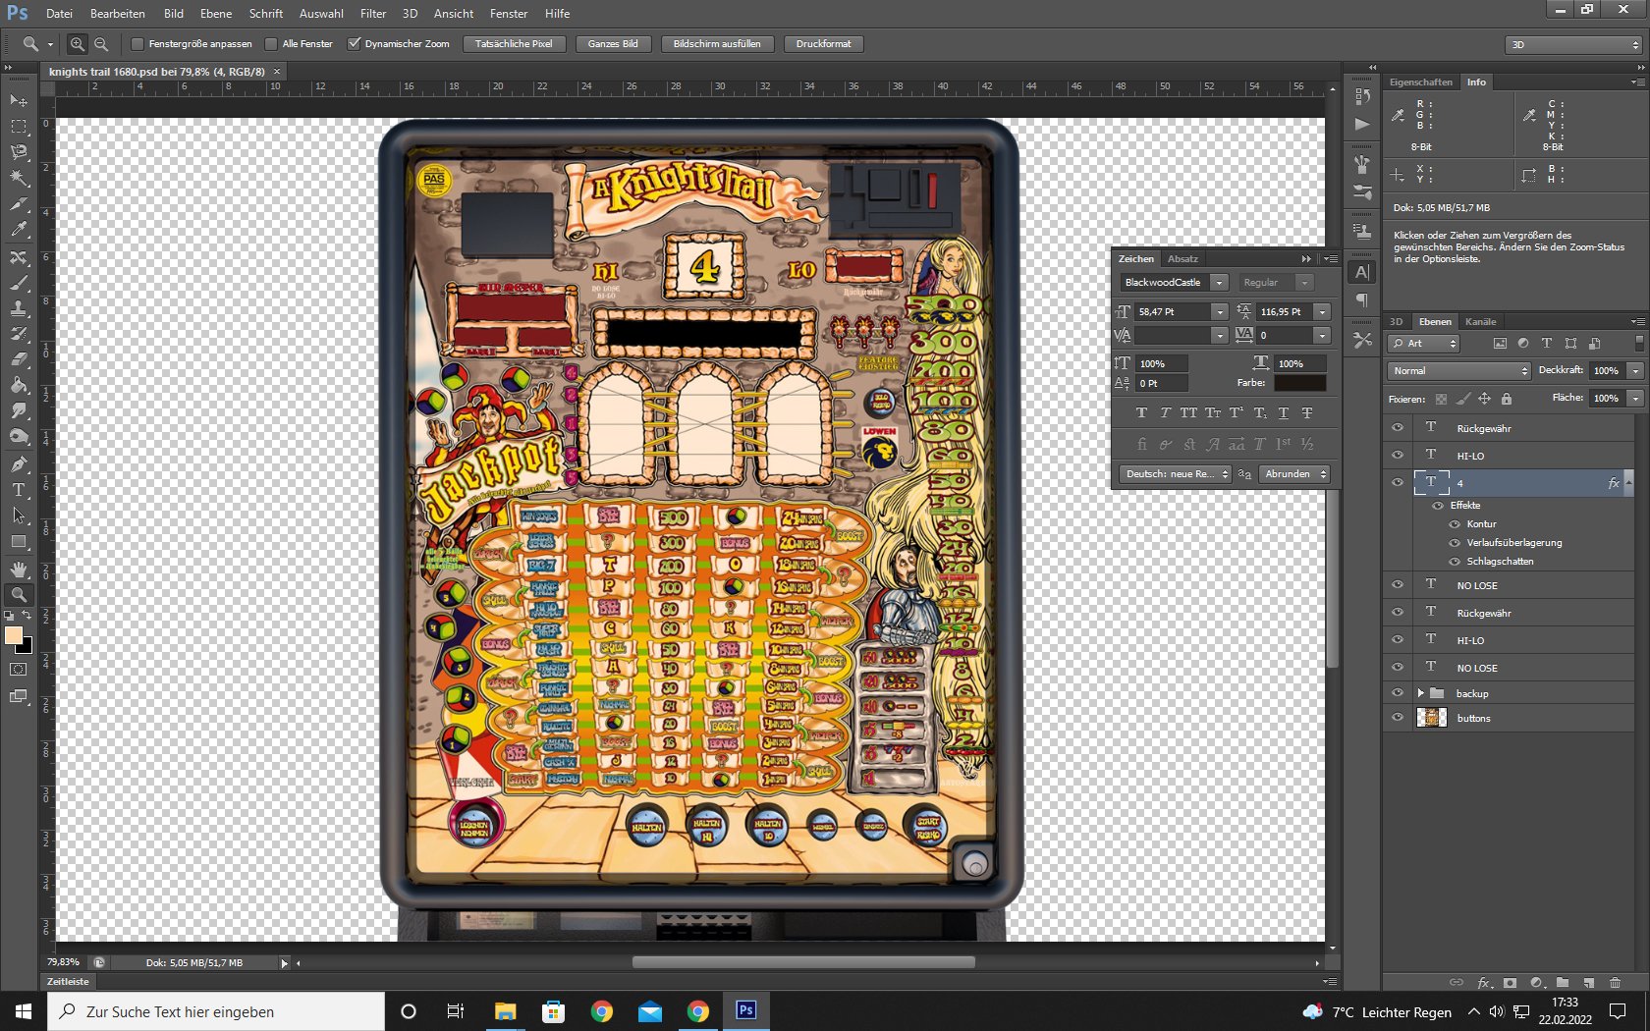The image size is (1650, 1031).
Task: Hide the selected layer named 4
Action: [1398, 483]
